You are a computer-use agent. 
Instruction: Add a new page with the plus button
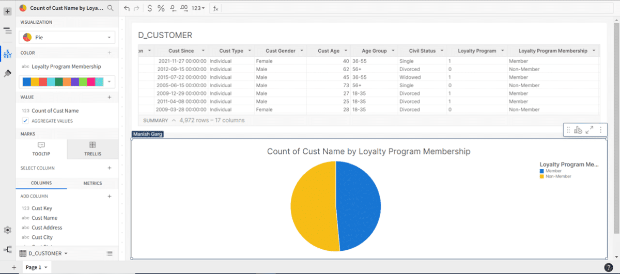click(14, 267)
